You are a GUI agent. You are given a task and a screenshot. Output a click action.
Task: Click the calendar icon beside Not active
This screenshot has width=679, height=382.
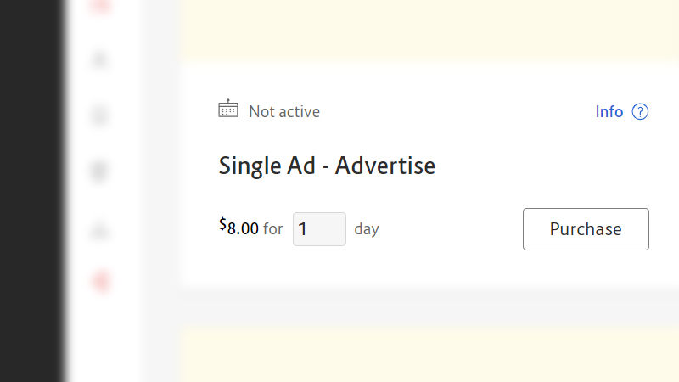[x=228, y=110]
